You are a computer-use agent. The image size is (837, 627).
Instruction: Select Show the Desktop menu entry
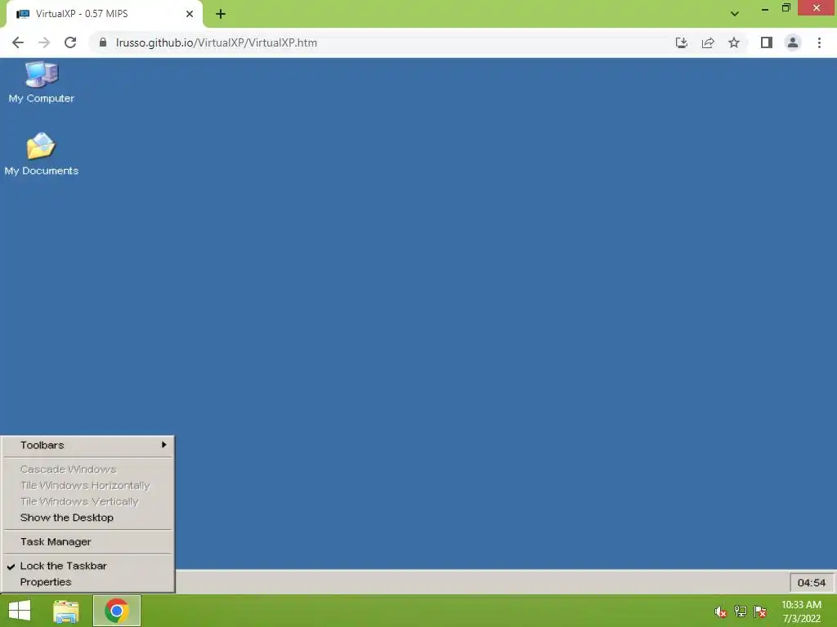(x=88, y=518)
